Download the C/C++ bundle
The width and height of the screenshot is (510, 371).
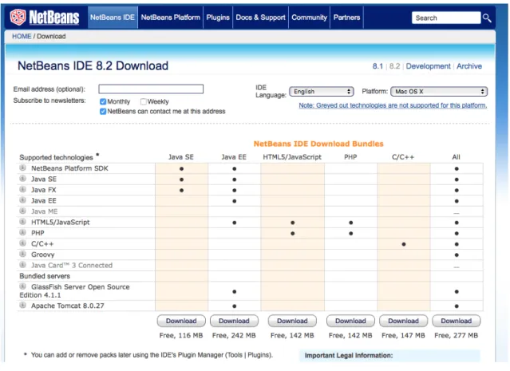(403, 321)
